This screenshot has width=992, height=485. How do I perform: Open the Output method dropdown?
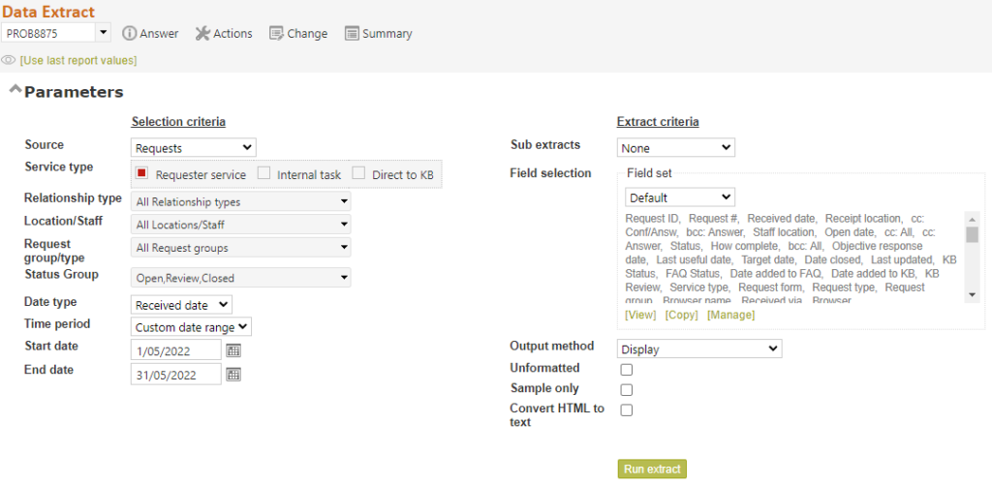point(699,349)
